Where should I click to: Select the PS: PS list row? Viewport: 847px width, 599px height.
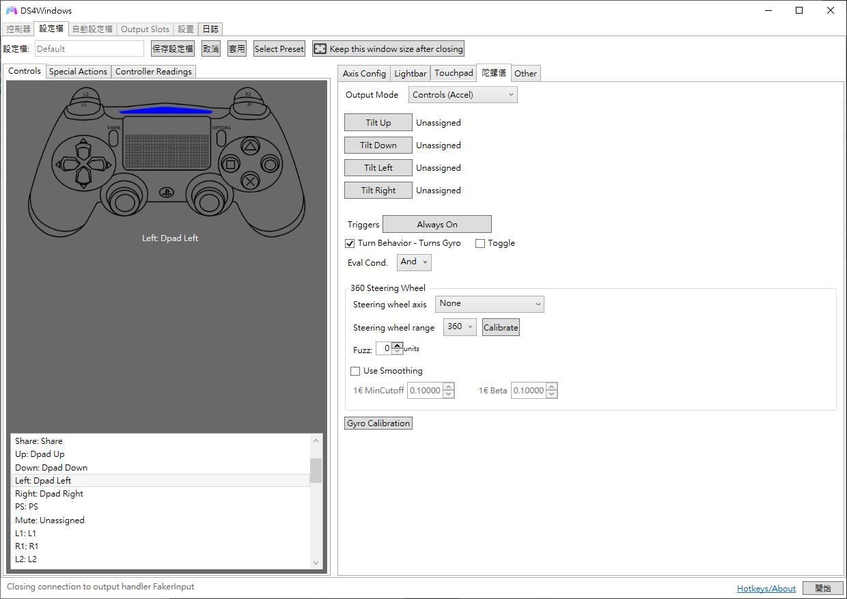coord(162,507)
